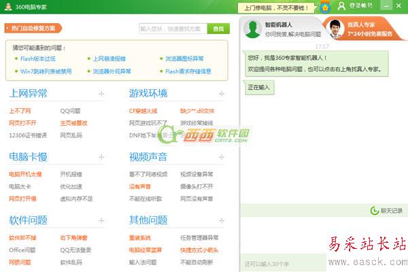Click the 上门修电脑 promo banner
The width and height of the screenshot is (408, 272).
pyautogui.click(x=276, y=7)
